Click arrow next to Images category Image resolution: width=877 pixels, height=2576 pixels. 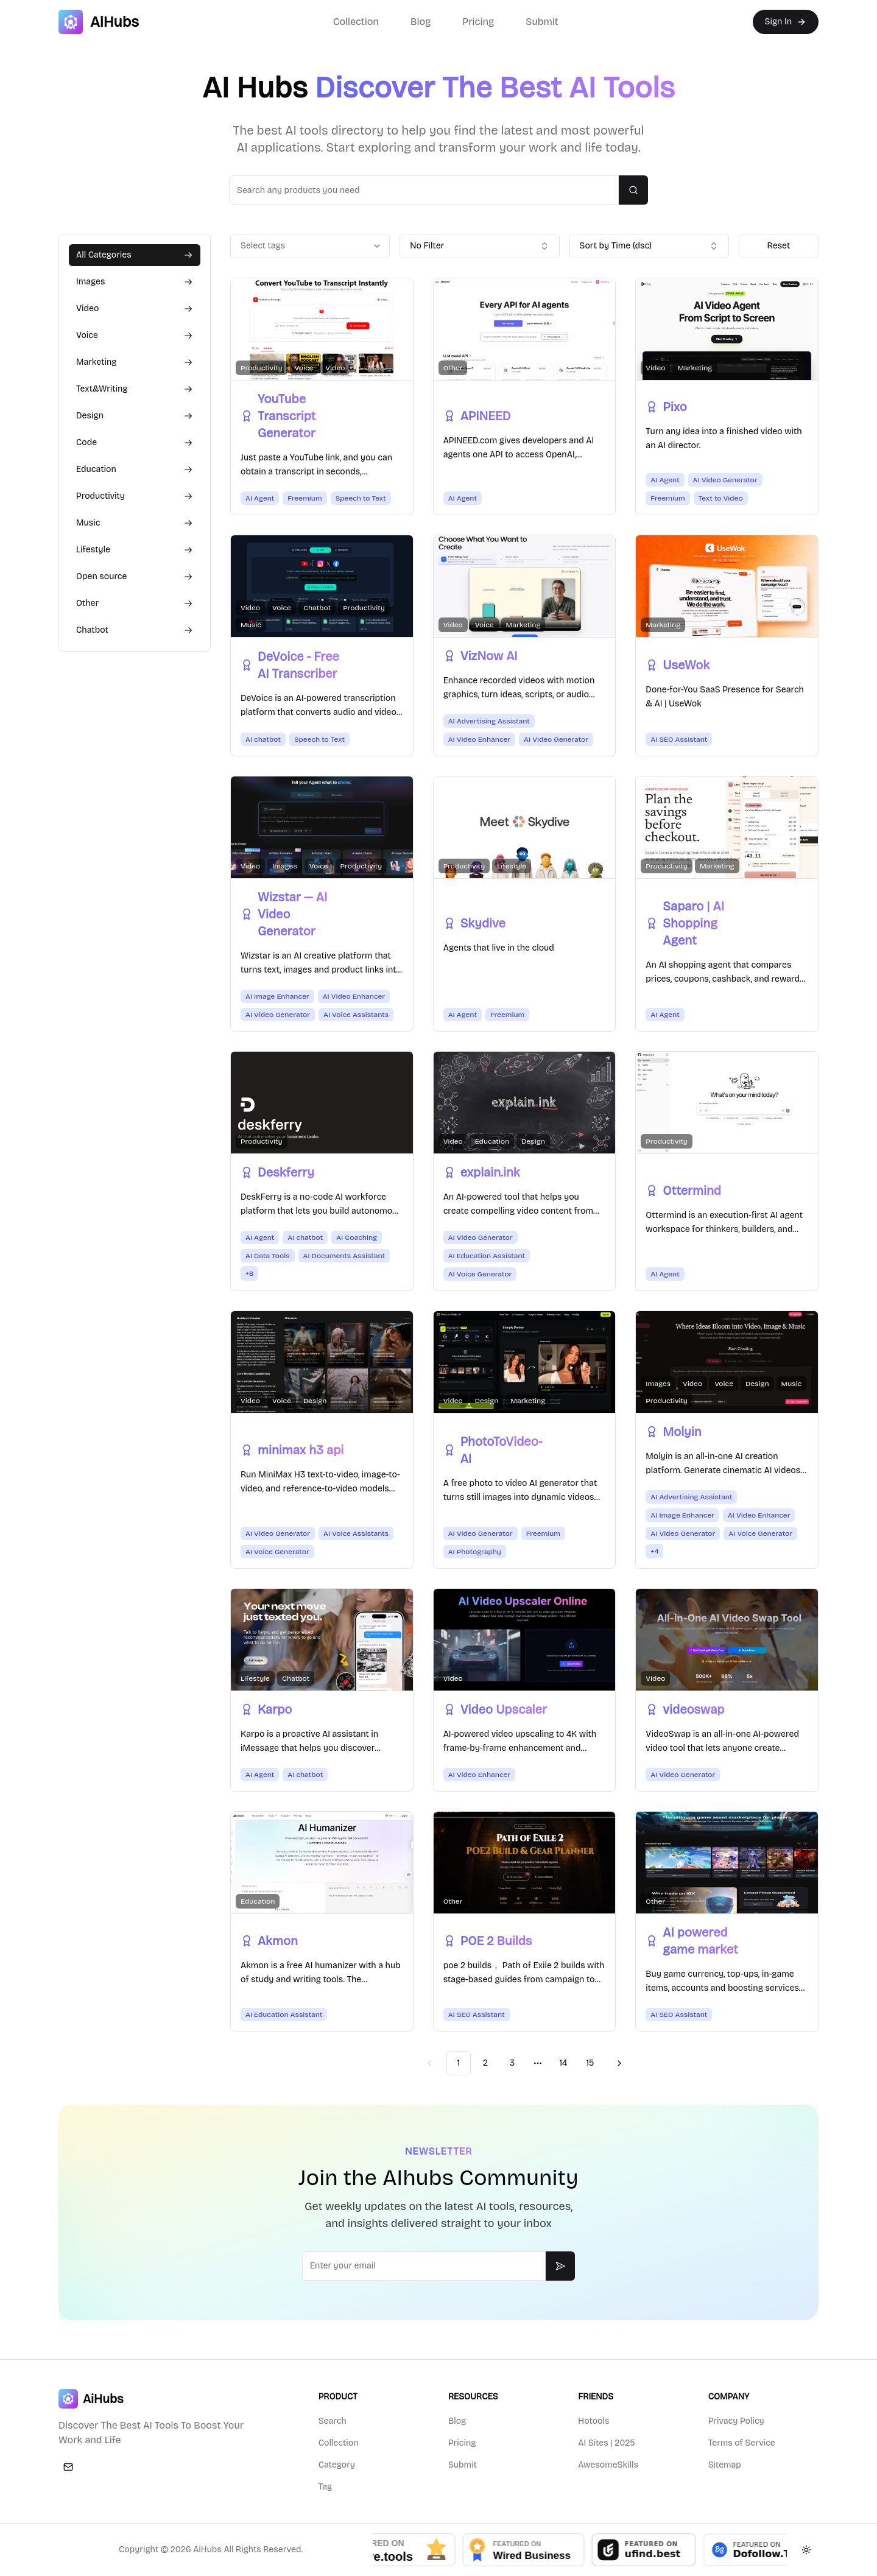(188, 282)
